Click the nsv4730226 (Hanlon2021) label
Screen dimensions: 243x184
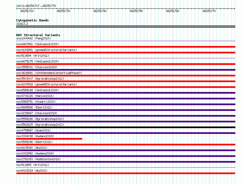(x=35, y=96)
